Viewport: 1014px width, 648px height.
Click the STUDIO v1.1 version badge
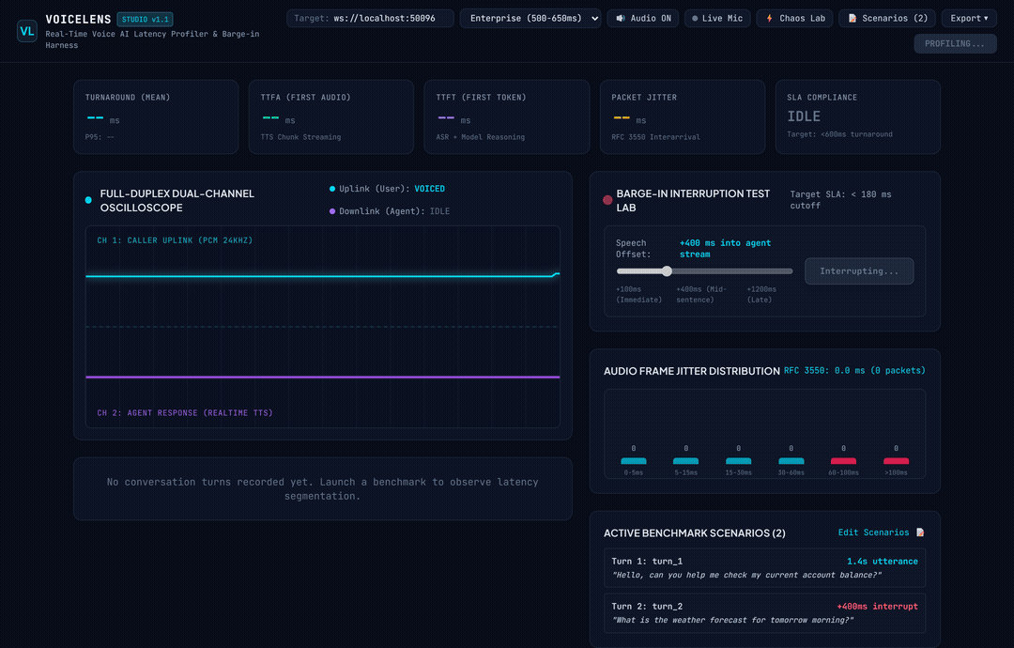tap(145, 20)
